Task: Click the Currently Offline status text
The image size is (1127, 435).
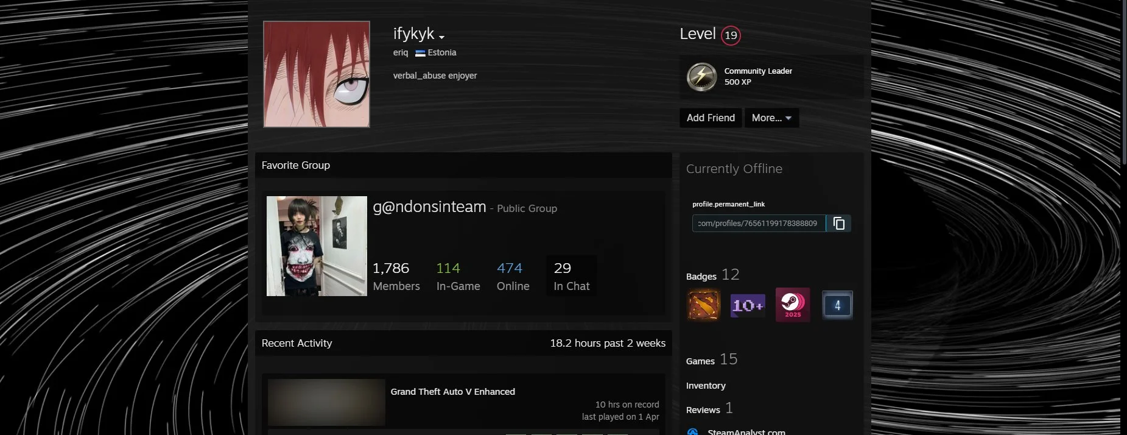Action: 734,169
